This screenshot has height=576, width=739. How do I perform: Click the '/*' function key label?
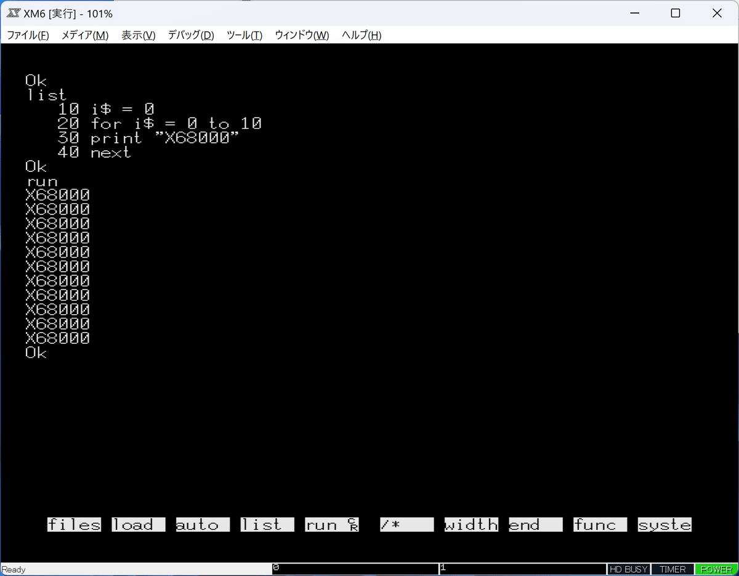coord(406,524)
